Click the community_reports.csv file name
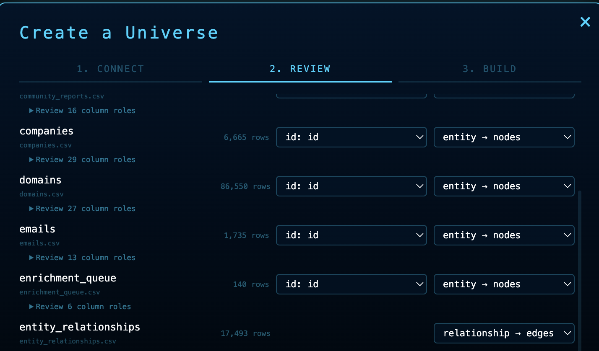Viewport: 599px width, 351px height. (62, 96)
